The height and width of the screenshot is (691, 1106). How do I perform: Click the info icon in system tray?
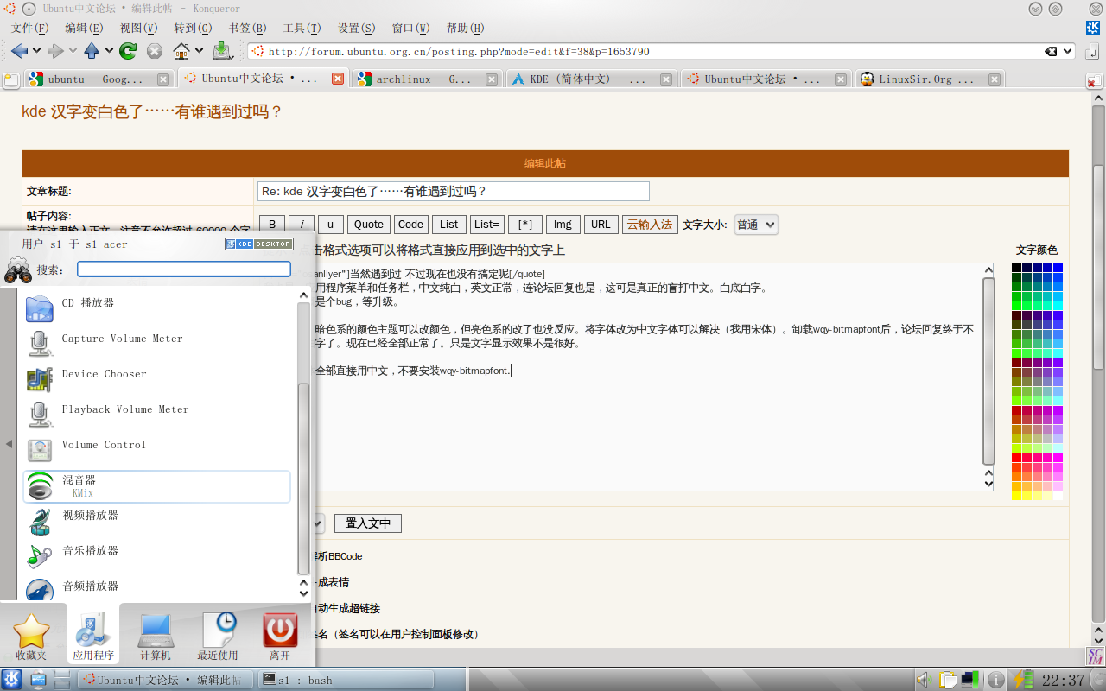tap(996, 680)
